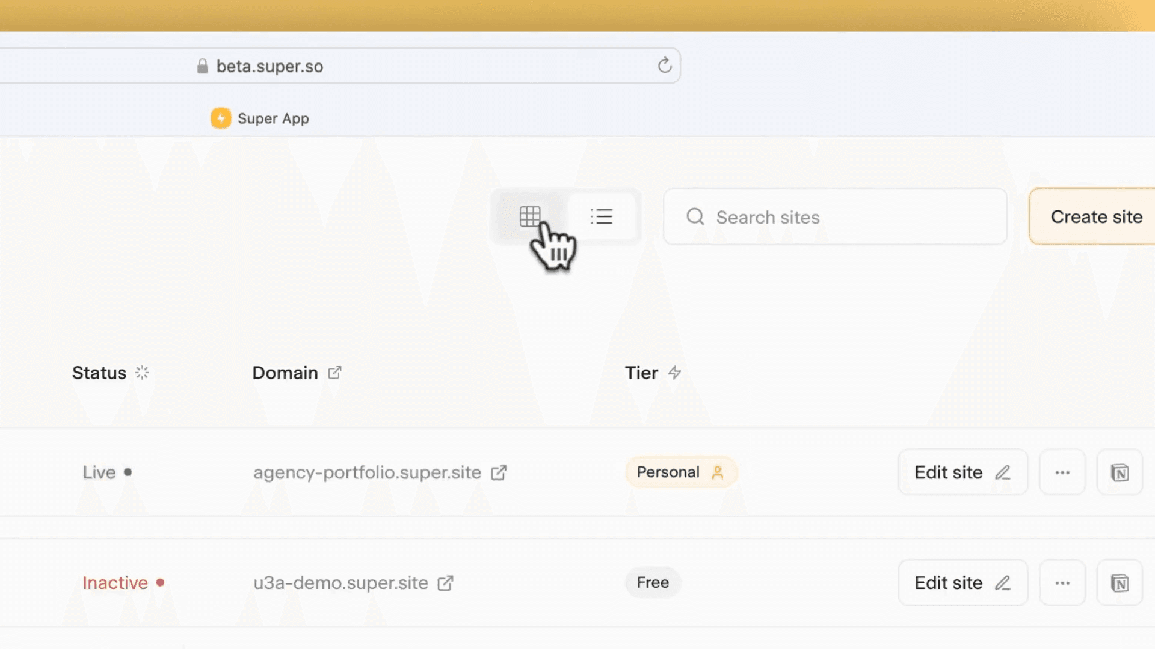Screen dimensions: 1155x649
Task: Open agency-portfolio.super.site domain link
Action: click(x=367, y=472)
